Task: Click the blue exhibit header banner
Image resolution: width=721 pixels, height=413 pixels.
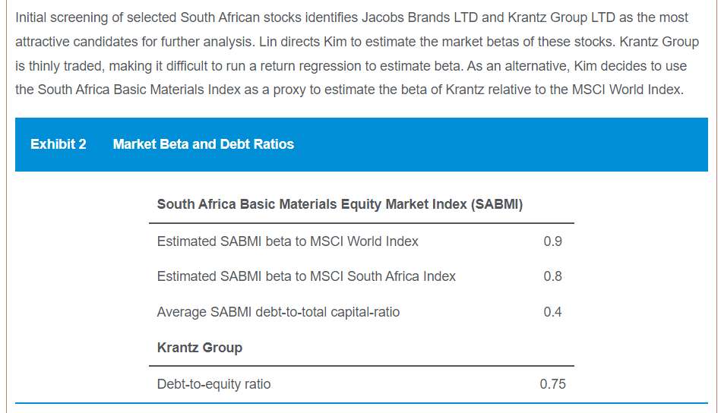Action: click(x=362, y=145)
